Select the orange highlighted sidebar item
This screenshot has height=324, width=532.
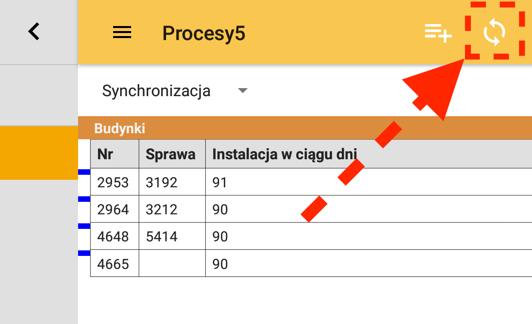tap(39, 153)
